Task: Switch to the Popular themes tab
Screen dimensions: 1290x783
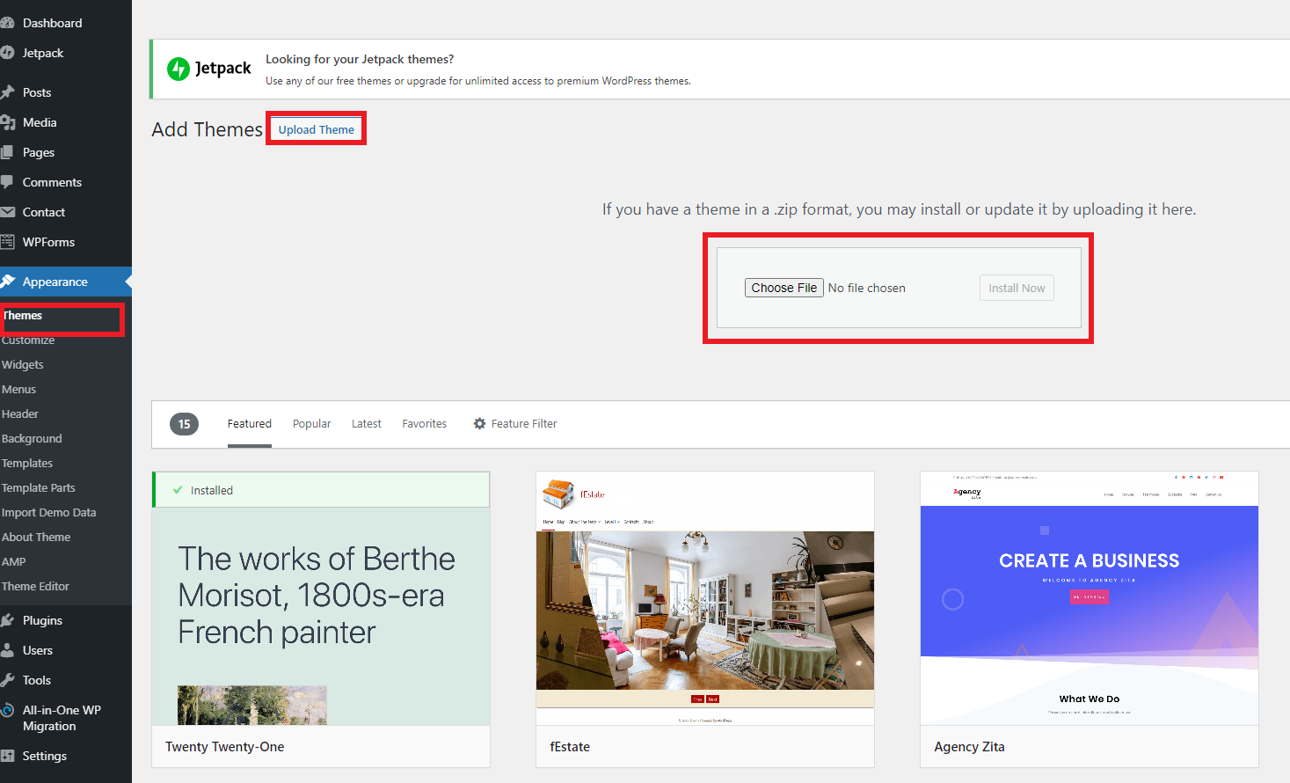Action: [x=311, y=424]
